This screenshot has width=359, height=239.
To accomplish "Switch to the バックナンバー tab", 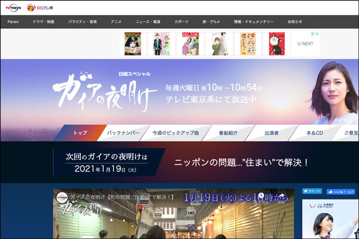I will coord(124,133).
